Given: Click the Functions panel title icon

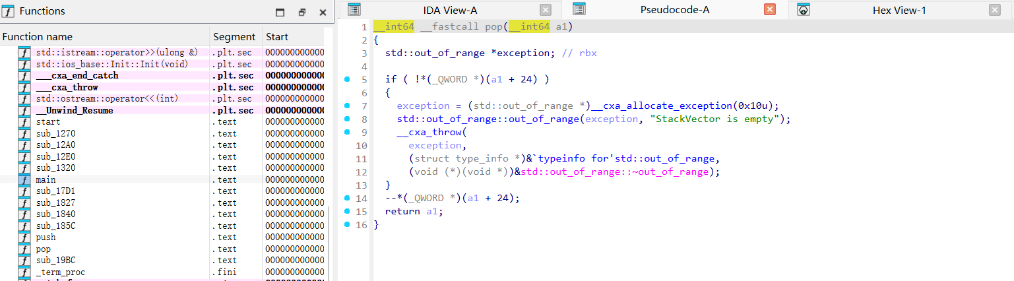Looking at the screenshot, I should coord(9,11).
